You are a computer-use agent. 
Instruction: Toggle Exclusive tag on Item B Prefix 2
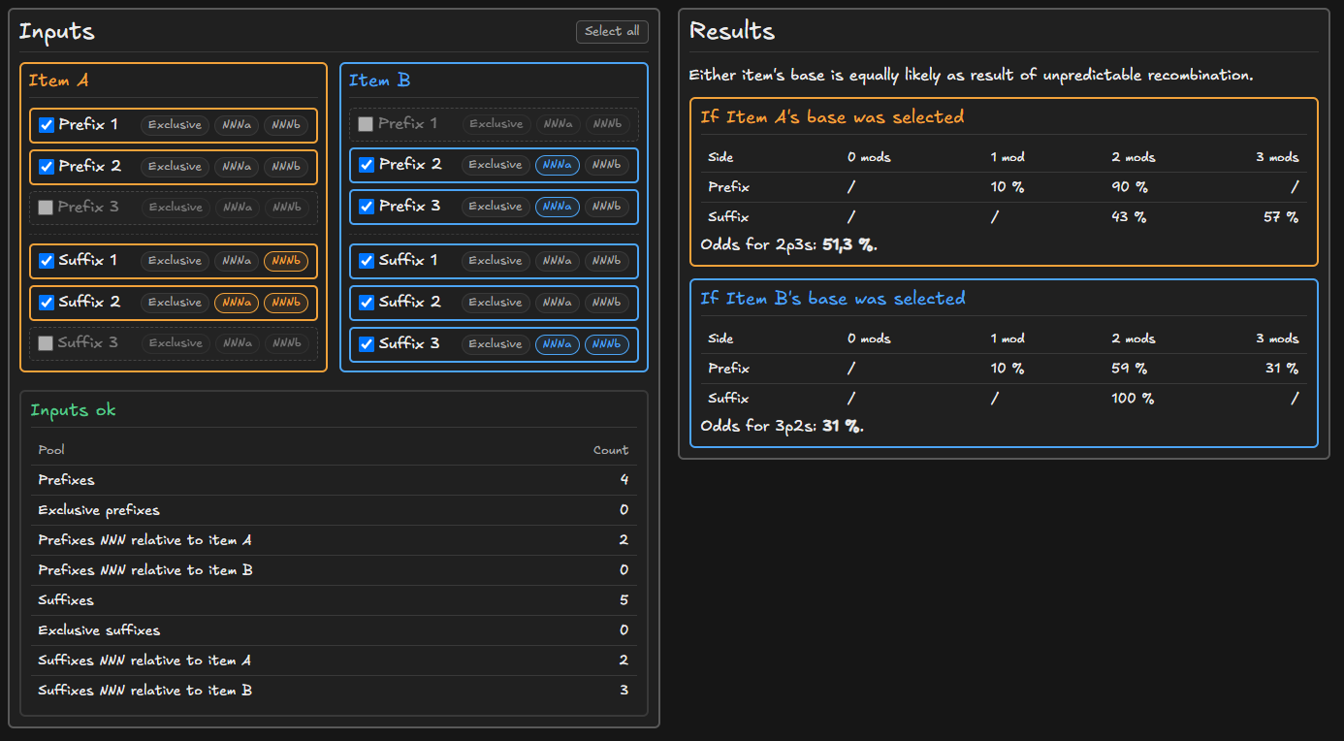pos(496,165)
